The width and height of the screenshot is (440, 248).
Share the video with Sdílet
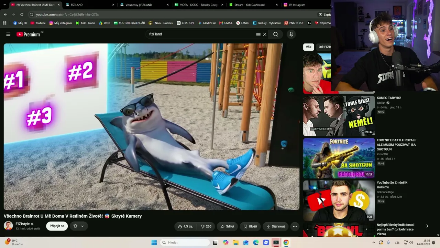point(227,226)
